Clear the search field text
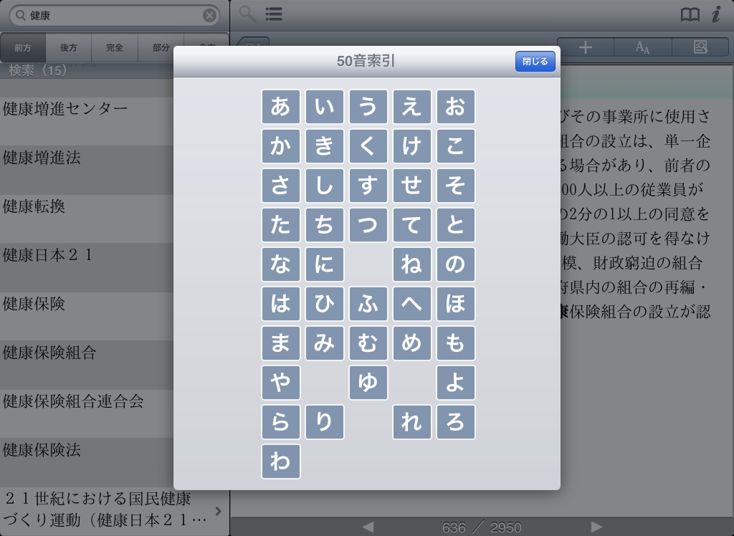The image size is (734, 536). coord(209,15)
